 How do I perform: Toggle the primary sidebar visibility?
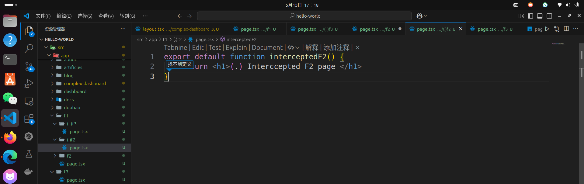pyautogui.click(x=530, y=16)
